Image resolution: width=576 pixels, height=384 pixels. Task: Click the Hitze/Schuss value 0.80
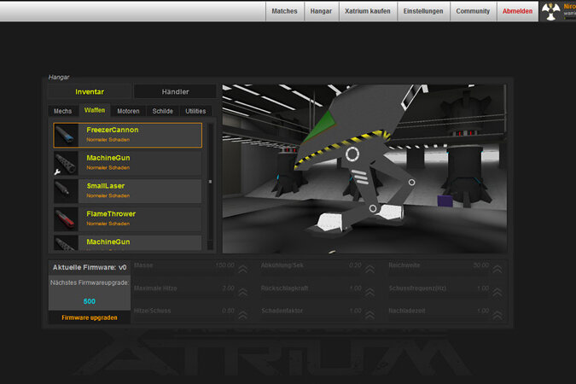(228, 311)
